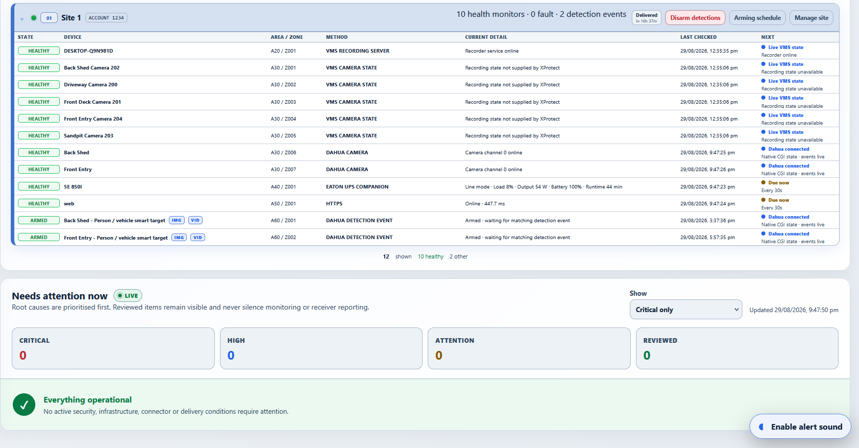Click HEALTHY badge for Front Entry Camera 204
The image size is (859, 448).
coord(39,119)
